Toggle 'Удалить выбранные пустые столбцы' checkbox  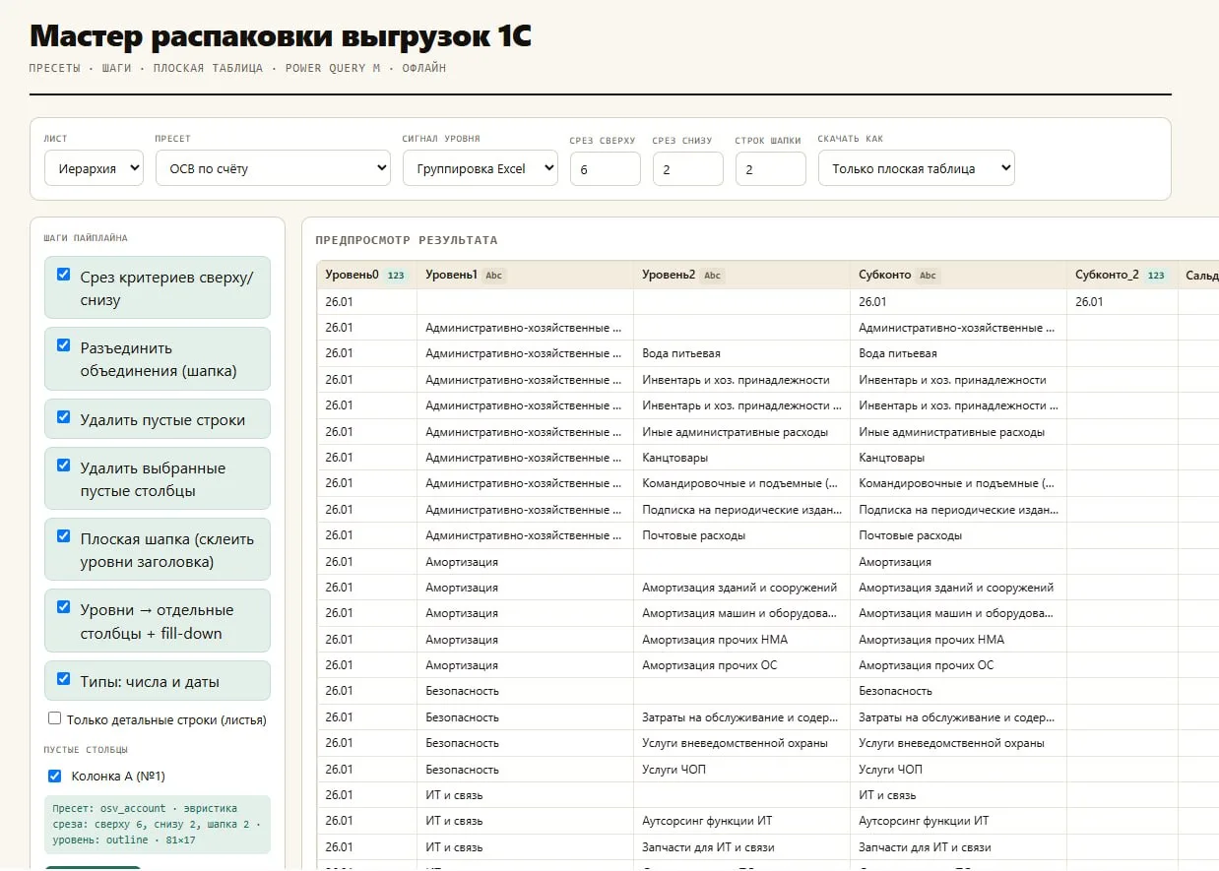click(64, 466)
